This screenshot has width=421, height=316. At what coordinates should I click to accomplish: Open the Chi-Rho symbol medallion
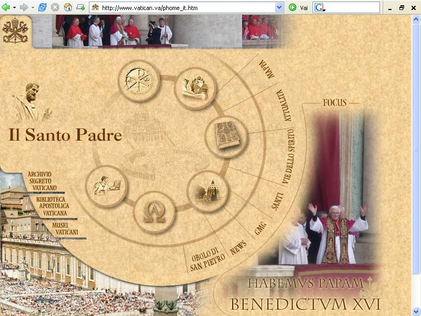pos(139,81)
